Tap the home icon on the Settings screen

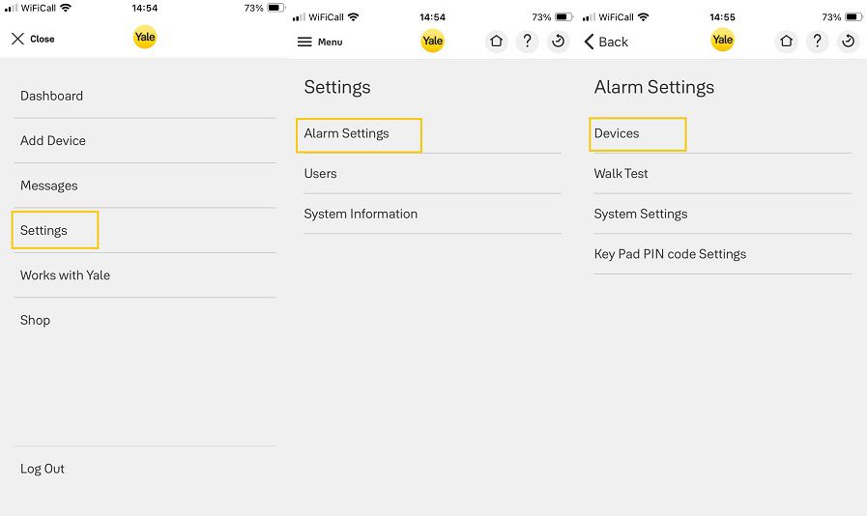coord(496,42)
